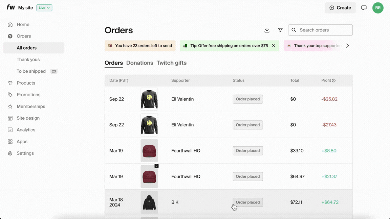Dismiss the free shipping tip banner

click(274, 45)
